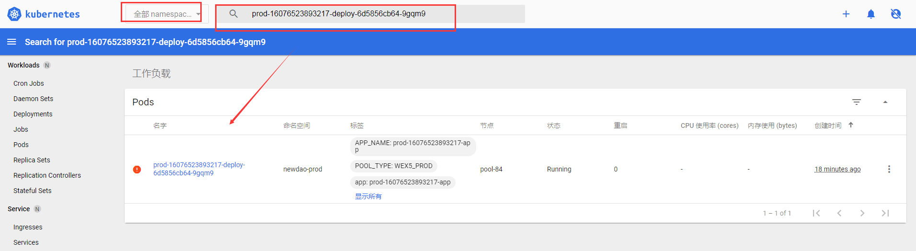Click the 18 minutes ago timestamp

837,169
